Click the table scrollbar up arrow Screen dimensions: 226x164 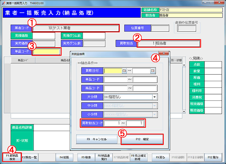pyautogui.click(x=184, y=65)
